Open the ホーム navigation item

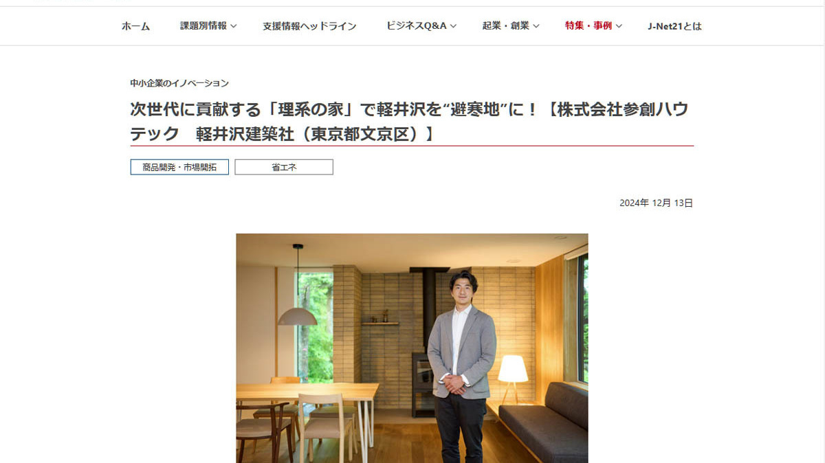click(x=135, y=26)
